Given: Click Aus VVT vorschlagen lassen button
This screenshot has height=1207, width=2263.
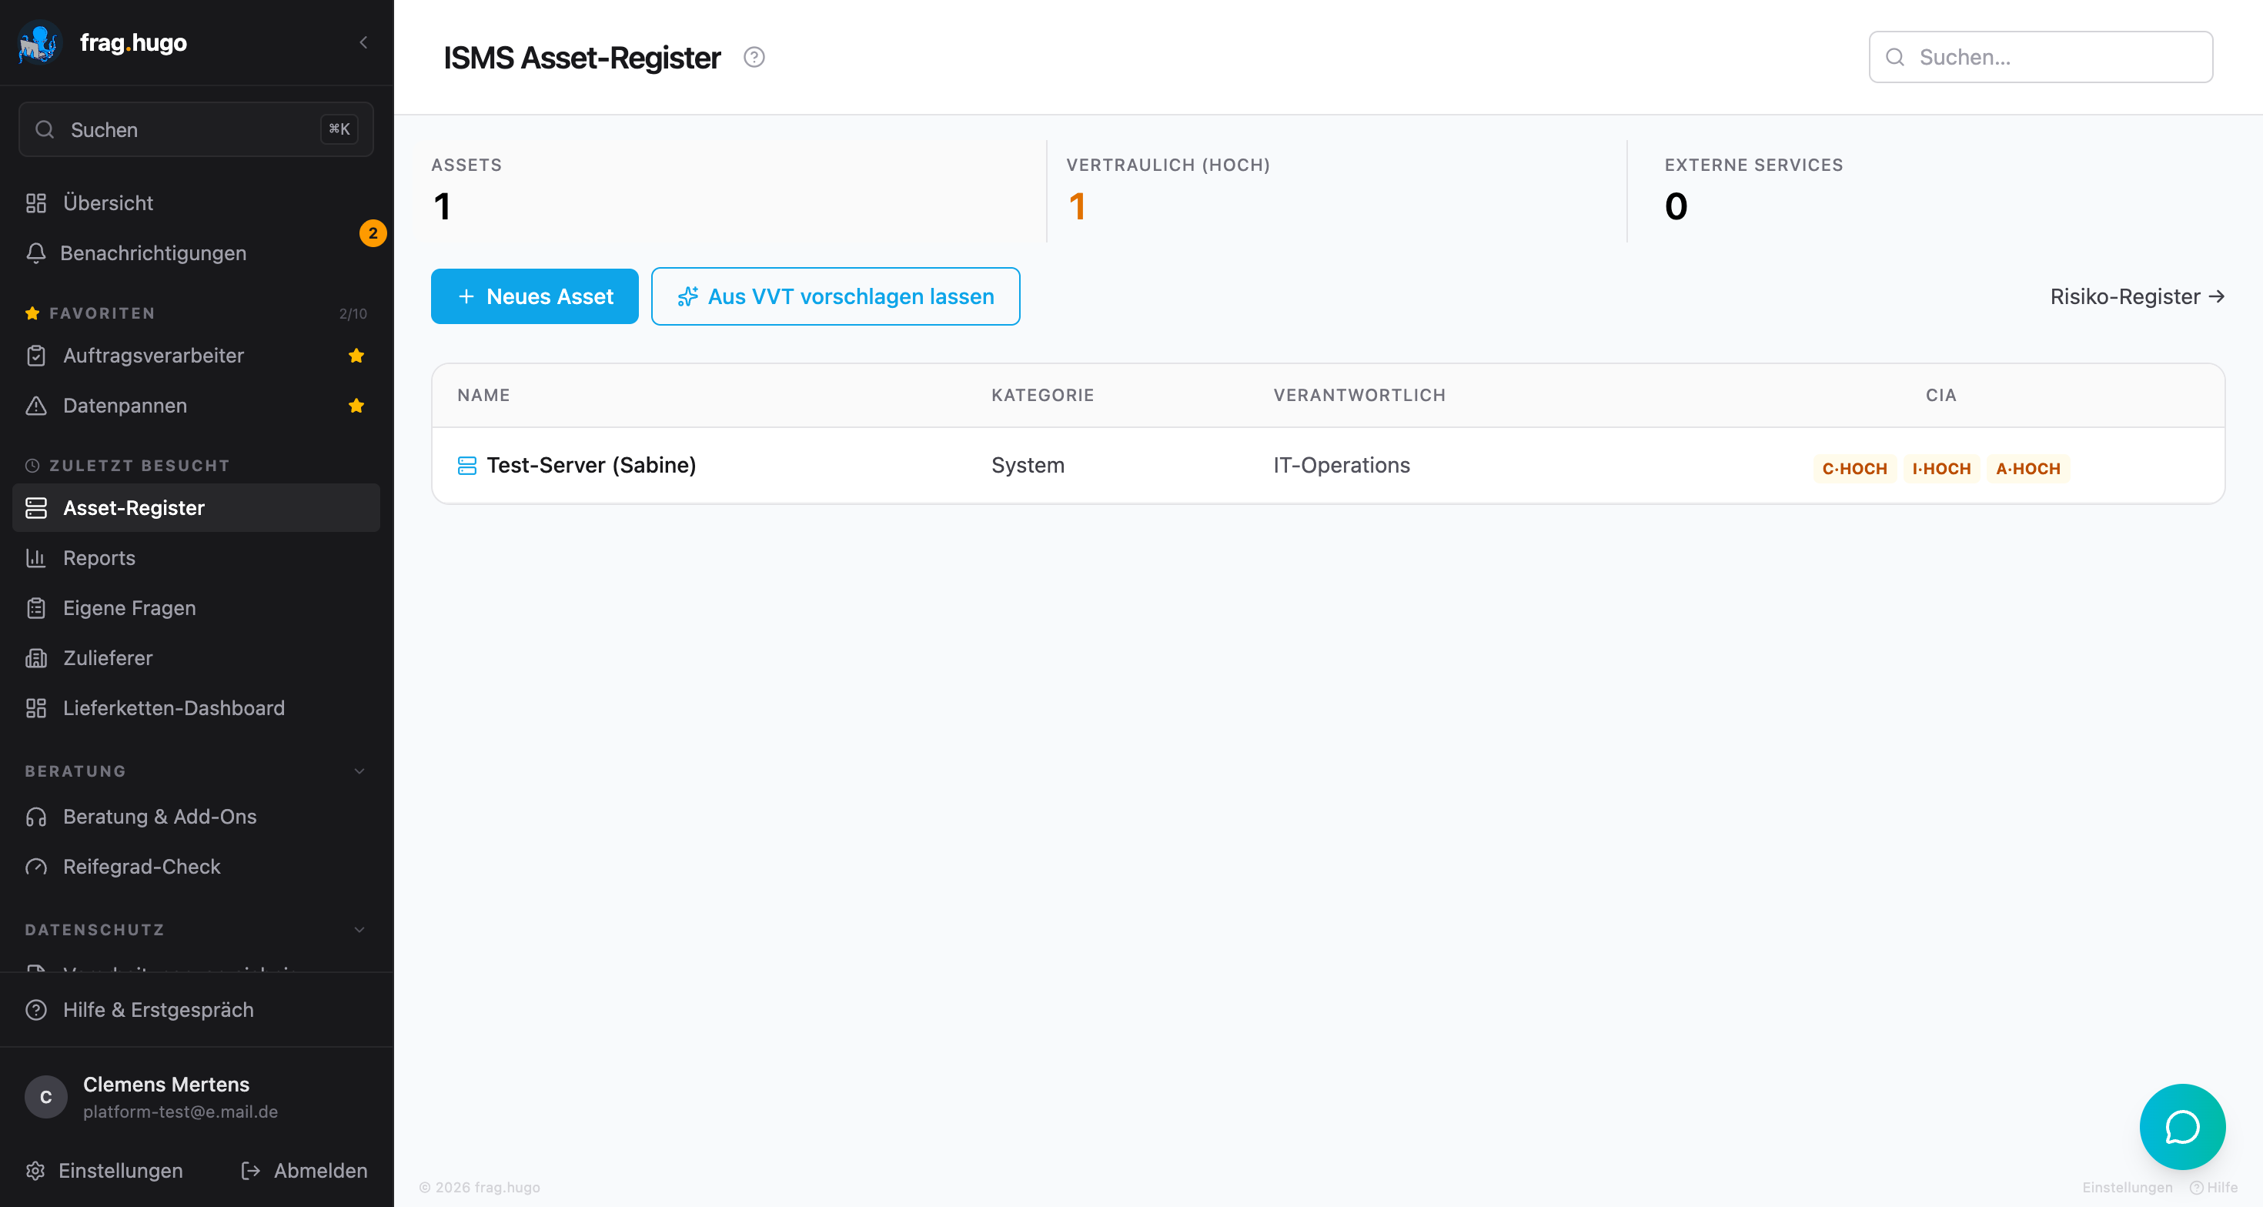Looking at the screenshot, I should [835, 297].
